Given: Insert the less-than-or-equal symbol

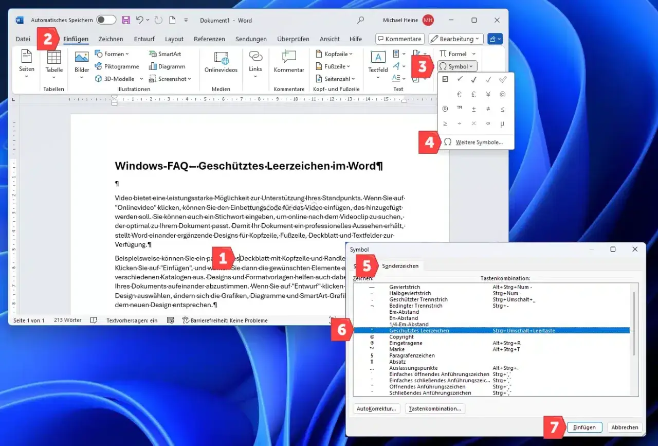Looking at the screenshot, I should click(x=502, y=109).
